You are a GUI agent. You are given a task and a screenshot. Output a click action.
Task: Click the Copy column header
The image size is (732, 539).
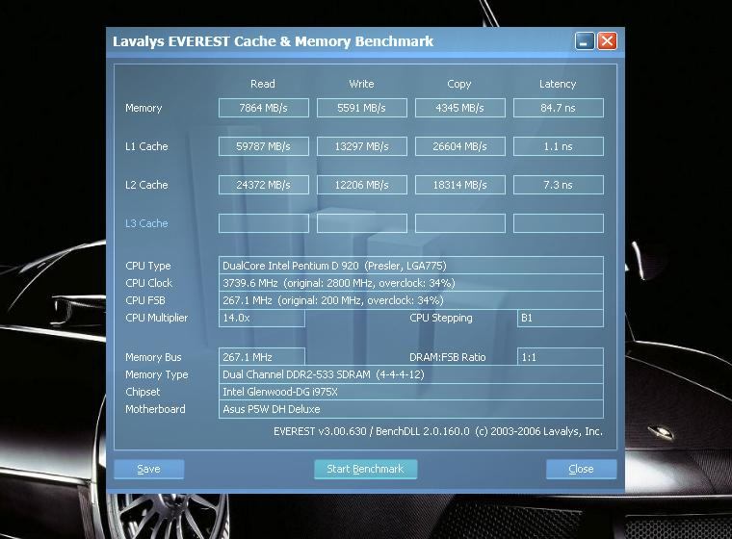pos(459,84)
